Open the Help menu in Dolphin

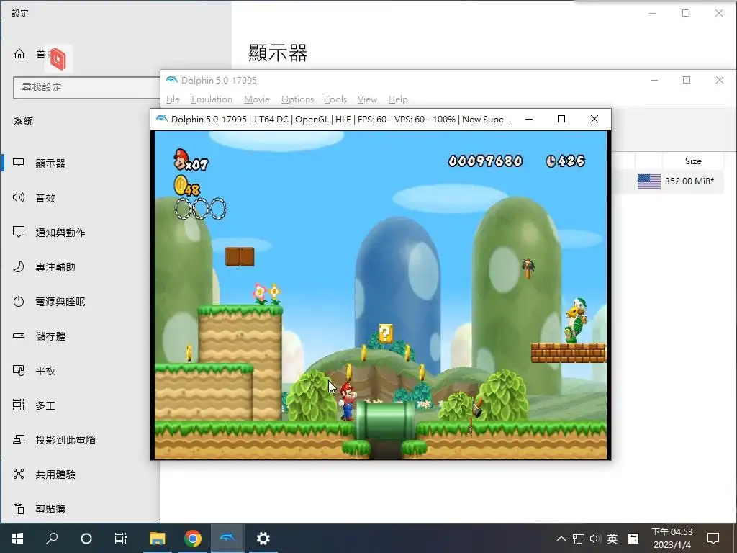pyautogui.click(x=398, y=99)
